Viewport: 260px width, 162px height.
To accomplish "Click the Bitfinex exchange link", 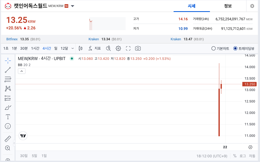I will pos(12,39).
